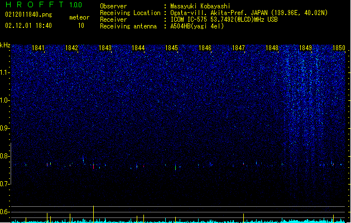Click the 1842 time axis marker
The height and width of the screenshot is (223, 351).
point(71,48)
